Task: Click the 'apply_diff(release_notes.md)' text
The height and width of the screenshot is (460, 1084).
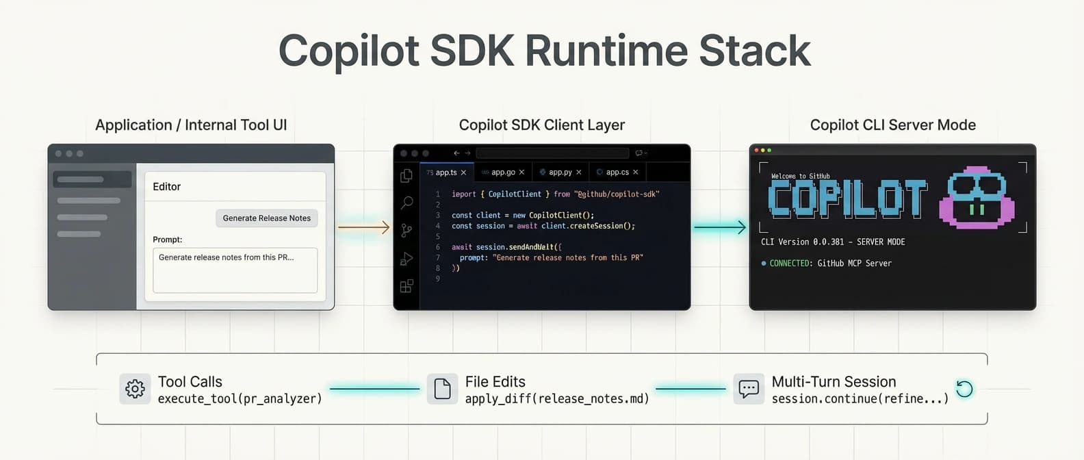Action: (557, 398)
